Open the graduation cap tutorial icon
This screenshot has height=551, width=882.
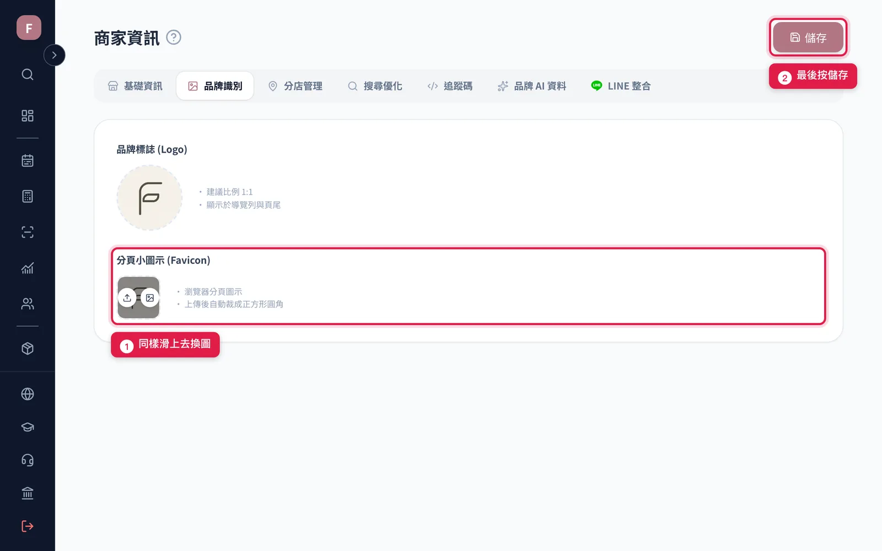pos(28,427)
